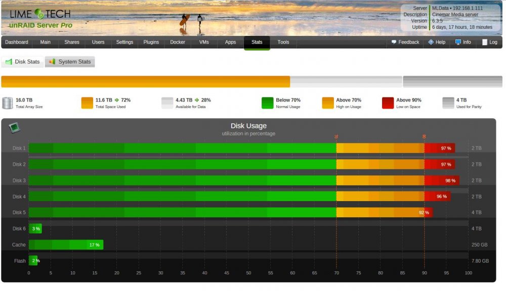
Task: Click the Feedback speech bubble icon
Action: point(394,42)
